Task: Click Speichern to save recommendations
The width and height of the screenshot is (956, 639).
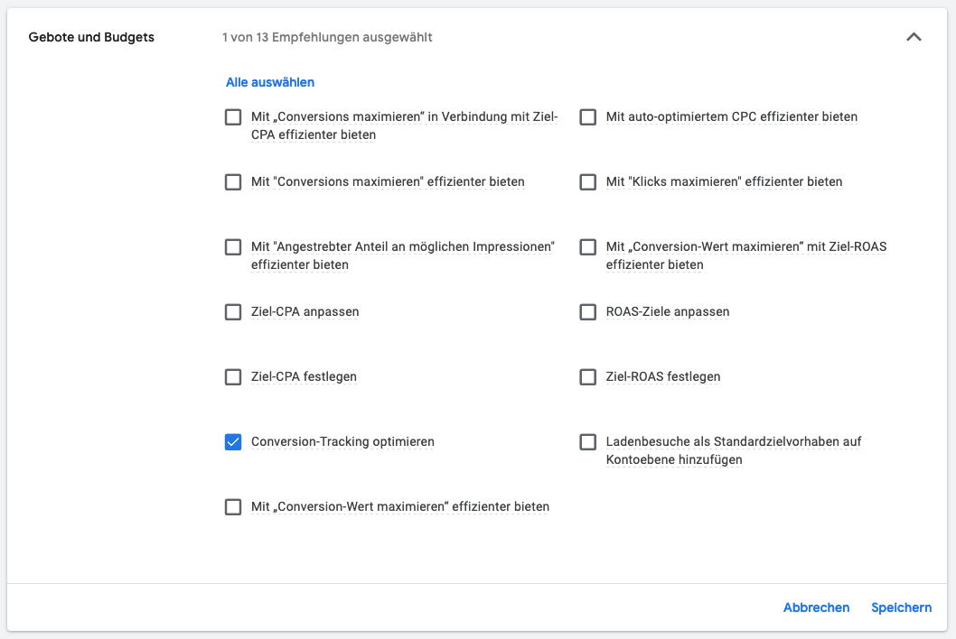Action: (901, 607)
